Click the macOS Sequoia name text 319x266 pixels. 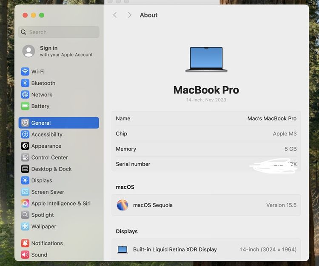point(153,205)
